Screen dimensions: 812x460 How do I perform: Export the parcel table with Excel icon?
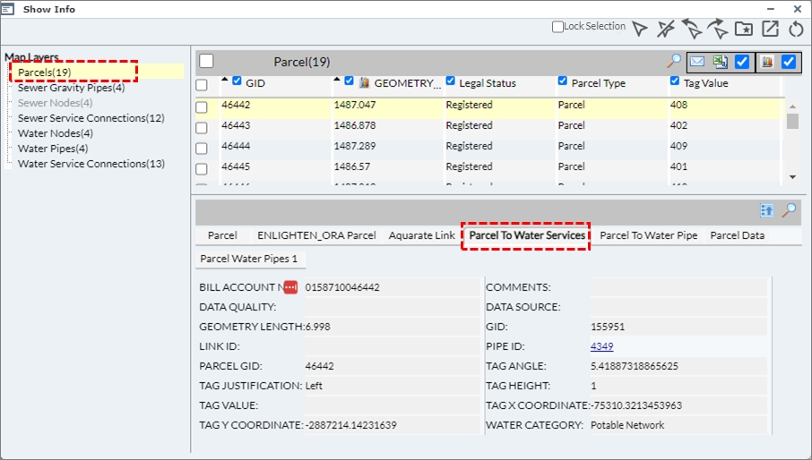pos(720,62)
